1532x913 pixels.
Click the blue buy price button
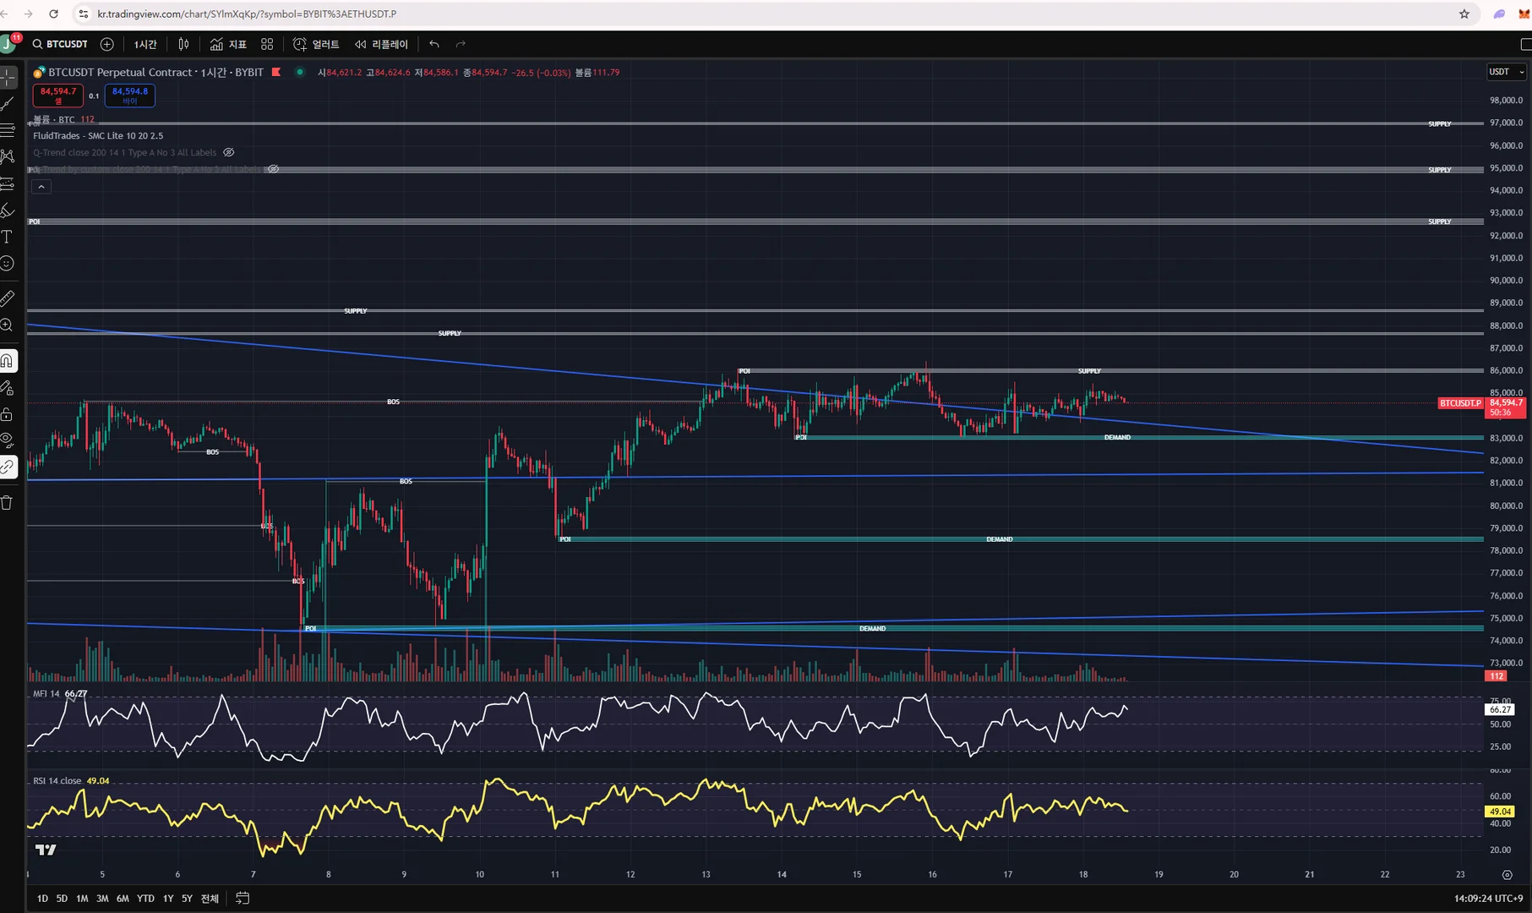pyautogui.click(x=130, y=95)
